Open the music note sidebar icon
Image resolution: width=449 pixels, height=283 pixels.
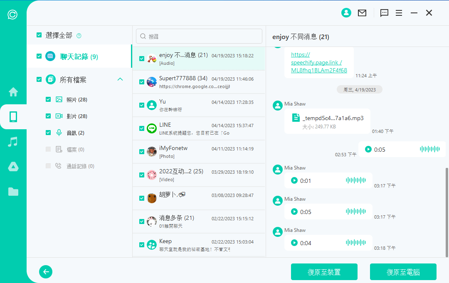pos(13,142)
